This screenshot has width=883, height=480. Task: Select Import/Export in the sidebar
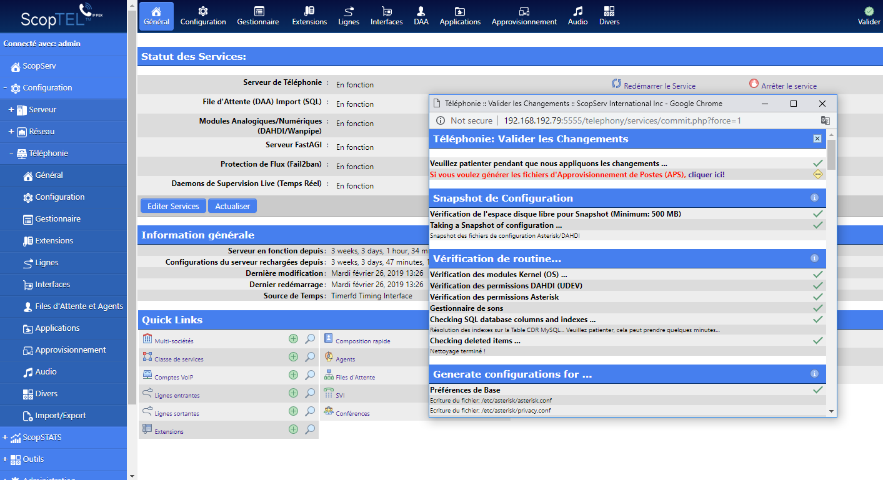[x=60, y=416]
